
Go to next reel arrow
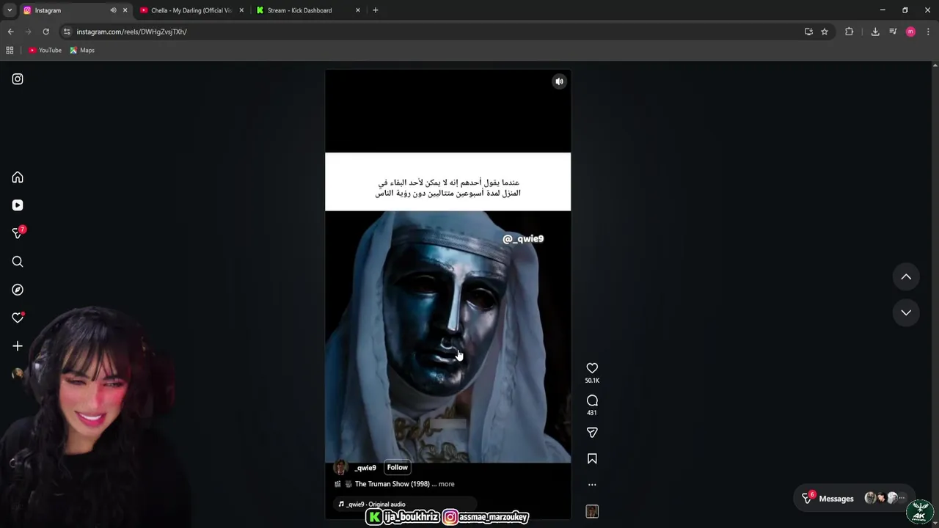[x=906, y=312]
